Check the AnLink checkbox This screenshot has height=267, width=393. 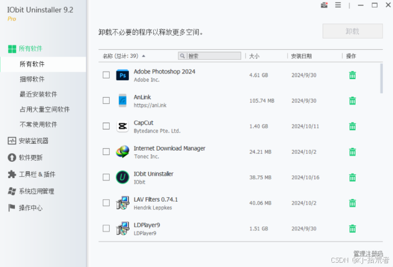(106, 100)
